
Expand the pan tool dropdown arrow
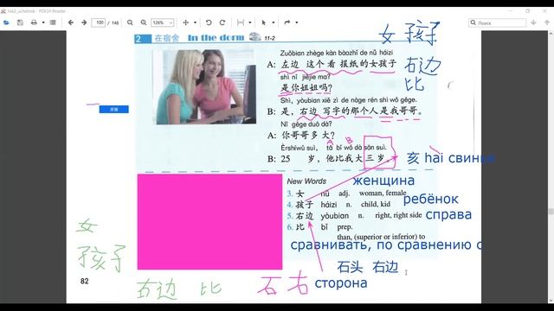click(195, 22)
